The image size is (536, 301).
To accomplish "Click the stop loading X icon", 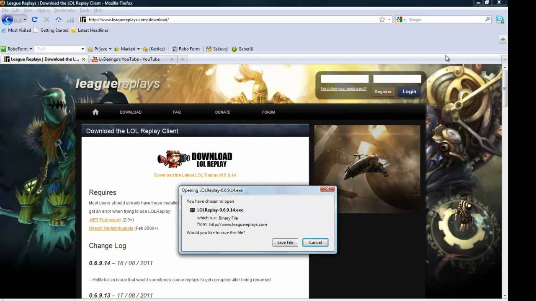I will [x=46, y=19].
